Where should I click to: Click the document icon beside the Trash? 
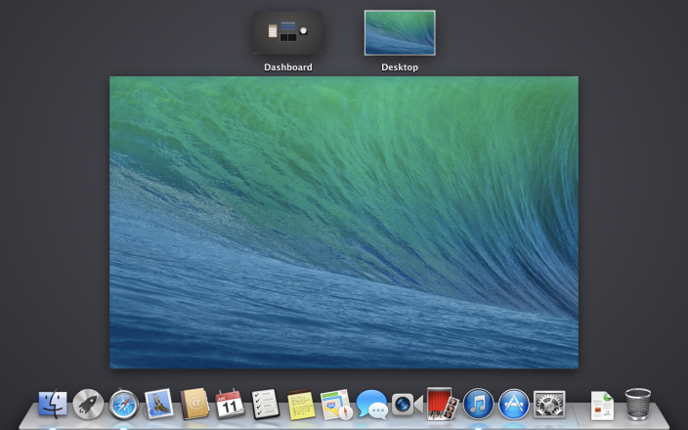click(x=602, y=404)
